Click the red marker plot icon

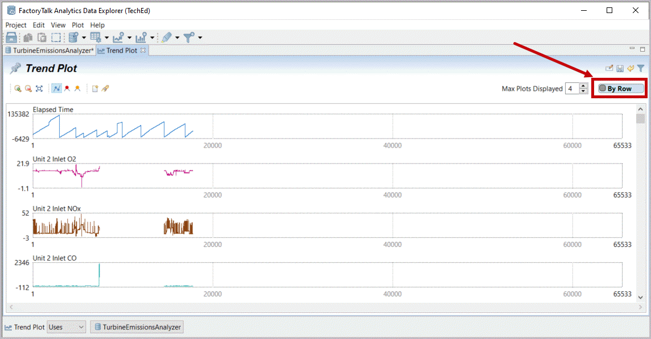pyautogui.click(x=67, y=89)
